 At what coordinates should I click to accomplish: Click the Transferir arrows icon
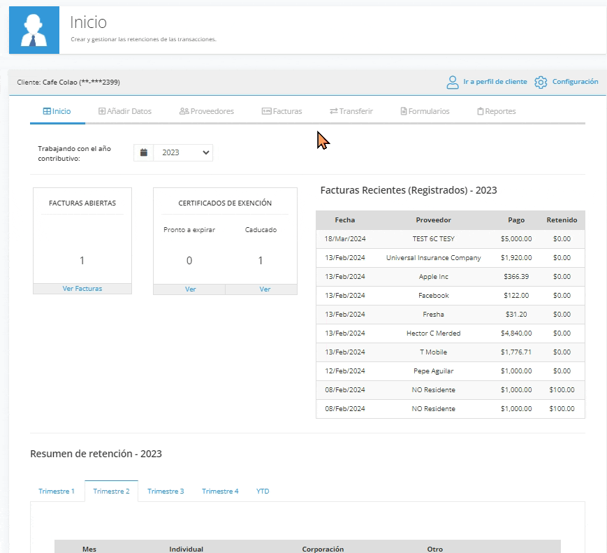point(334,111)
